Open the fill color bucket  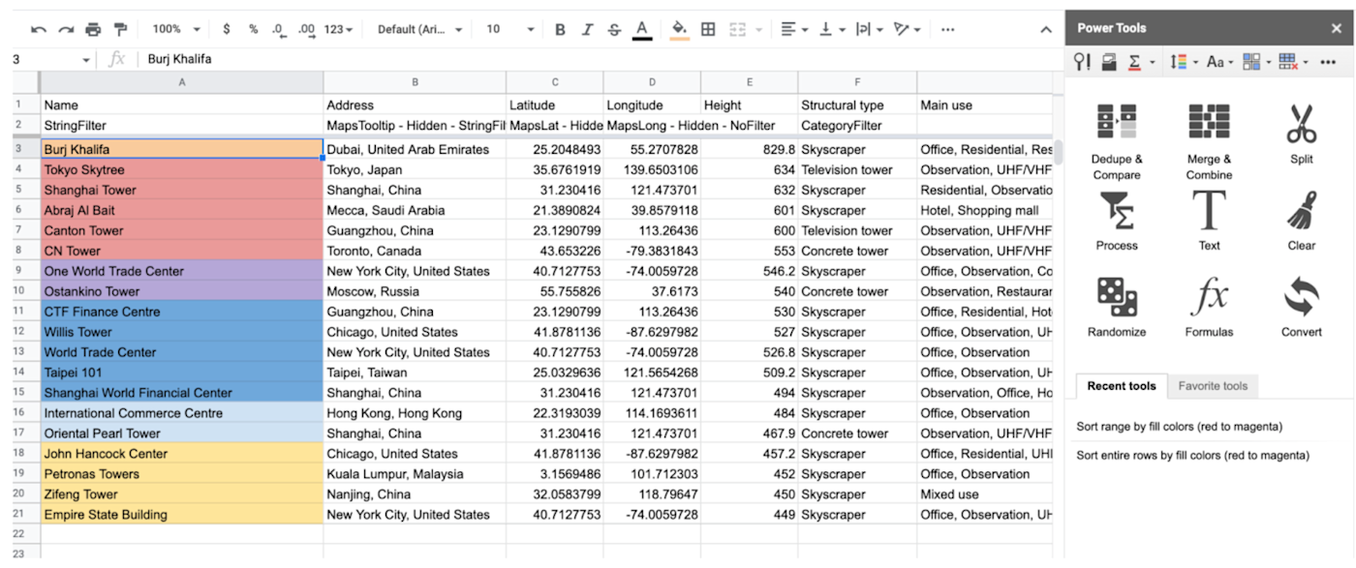pyautogui.click(x=680, y=30)
